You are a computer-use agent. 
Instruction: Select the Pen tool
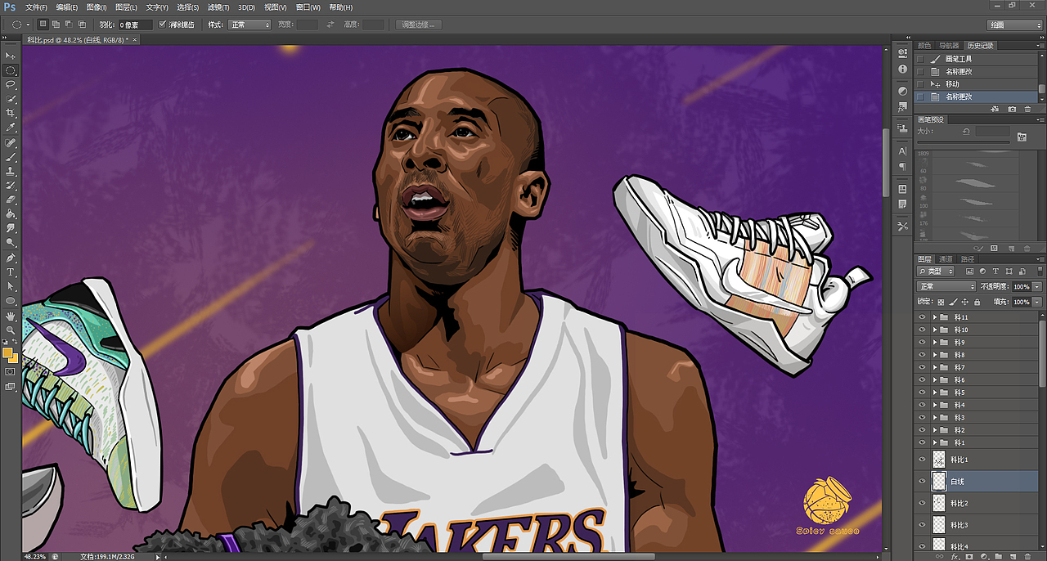coord(11,258)
